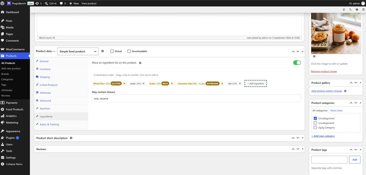Click the help question mark in the top toolbar

[x=363, y=9]
